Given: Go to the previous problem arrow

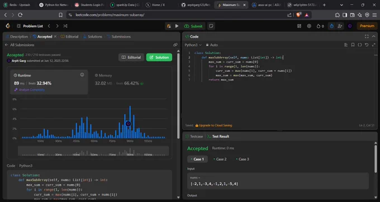Looking at the screenshot, I should click(49, 26).
